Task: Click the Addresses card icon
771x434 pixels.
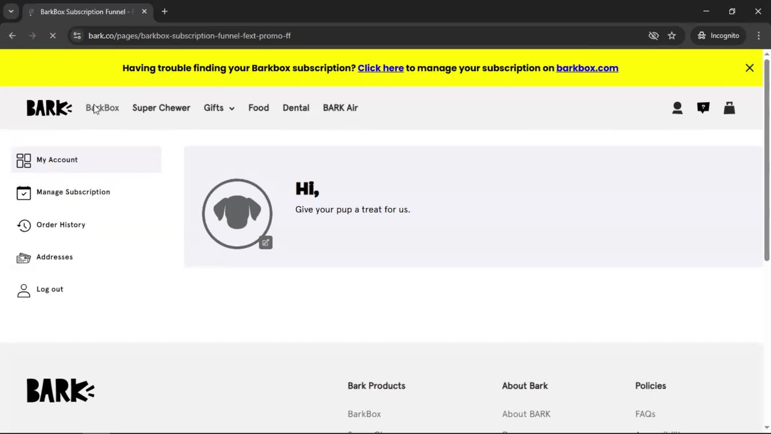Action: tap(24, 258)
